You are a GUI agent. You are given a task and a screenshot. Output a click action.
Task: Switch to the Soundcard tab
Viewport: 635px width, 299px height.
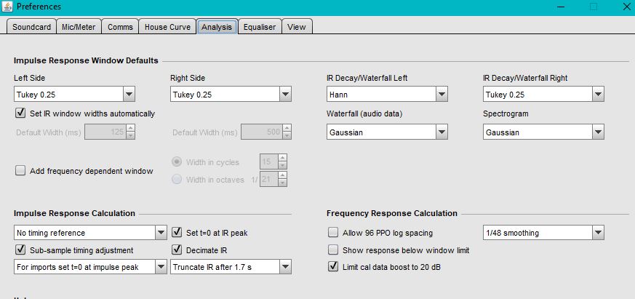(31, 27)
